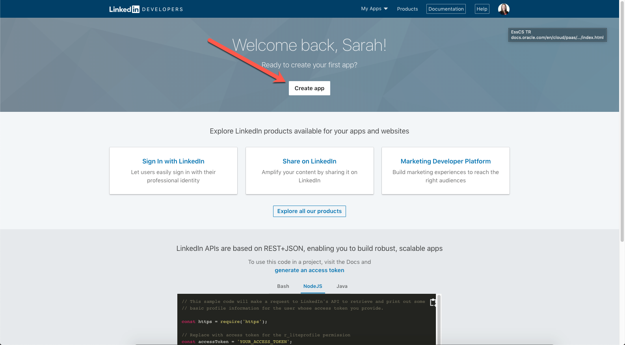625x345 pixels.
Task: Click the EssCS TR docs.oracle.com tooltip
Action: tap(557, 35)
